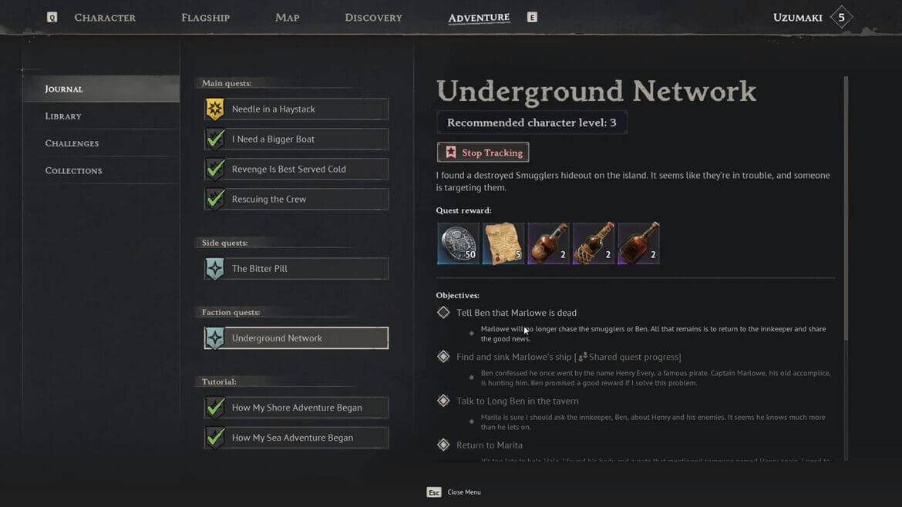Click the checkmark beside Rescuing the Crew

point(215,200)
